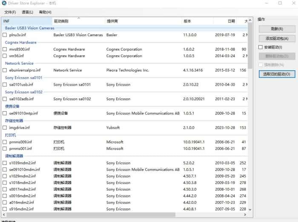Sort by the INF column header
The height and width of the screenshot is (222, 298).
[x=26, y=21]
